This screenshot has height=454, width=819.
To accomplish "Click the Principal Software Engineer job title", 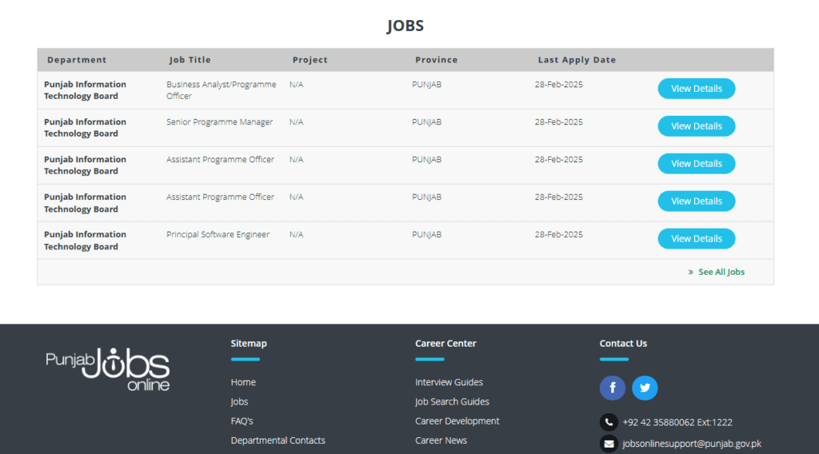I will click(x=218, y=235).
